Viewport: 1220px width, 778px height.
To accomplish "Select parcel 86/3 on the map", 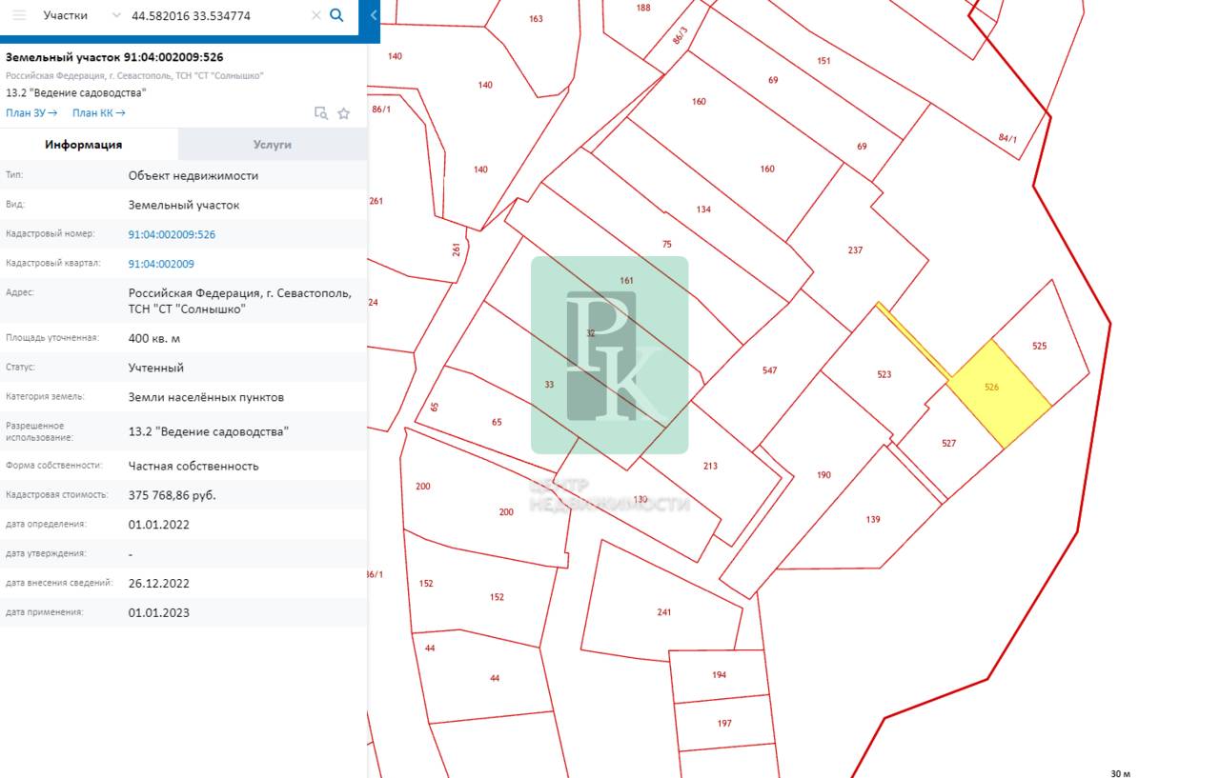I will click(x=680, y=36).
